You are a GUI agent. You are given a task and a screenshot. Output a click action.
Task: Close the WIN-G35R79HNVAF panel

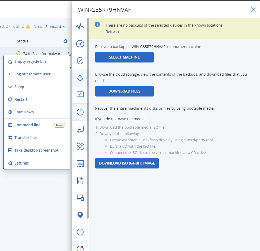[x=253, y=9]
